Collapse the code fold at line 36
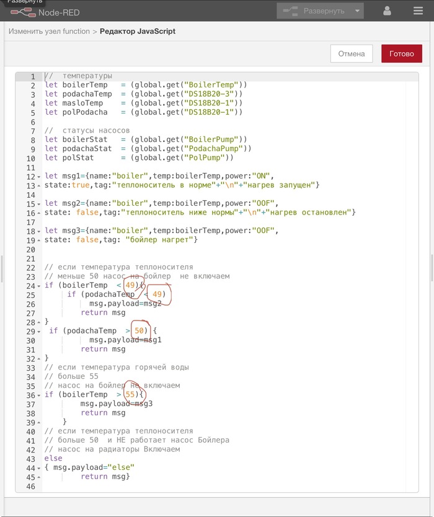434x517 pixels. [x=39, y=395]
